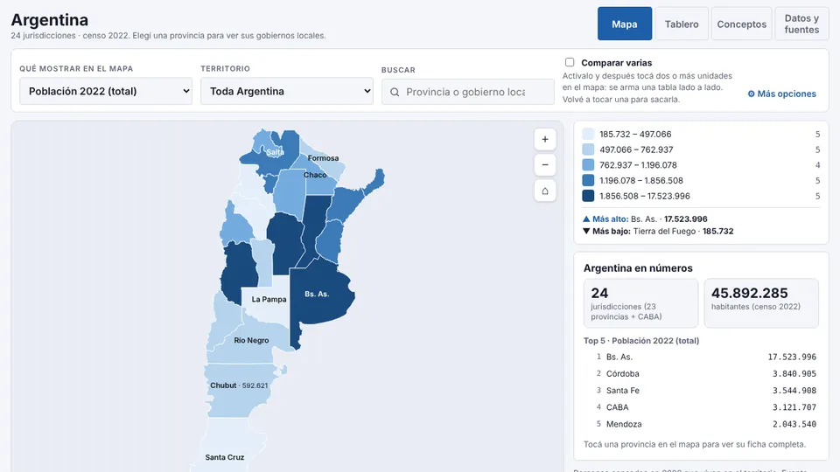Open the Datos y fuentes tab
The image size is (840, 472).
point(801,24)
